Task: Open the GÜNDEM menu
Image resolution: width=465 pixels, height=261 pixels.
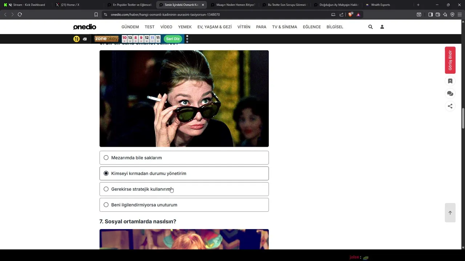Action: tap(130, 27)
